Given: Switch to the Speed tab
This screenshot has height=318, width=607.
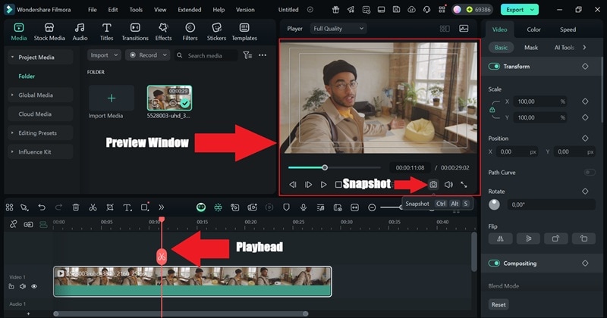Looking at the screenshot, I should 568,30.
